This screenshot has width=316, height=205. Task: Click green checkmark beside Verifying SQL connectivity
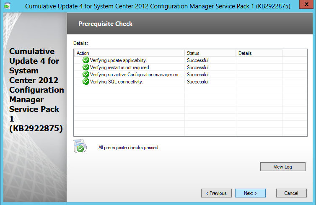pos(86,82)
